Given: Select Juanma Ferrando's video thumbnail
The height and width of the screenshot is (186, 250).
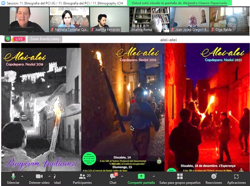Looking at the screenshot, I should [x=109, y=19].
